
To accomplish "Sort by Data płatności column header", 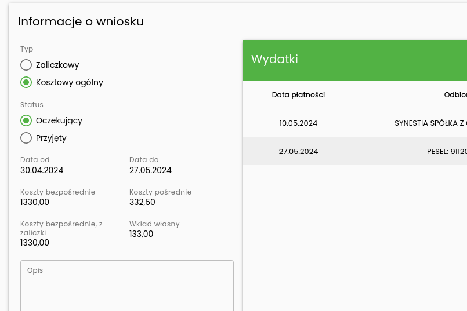I will [x=298, y=95].
